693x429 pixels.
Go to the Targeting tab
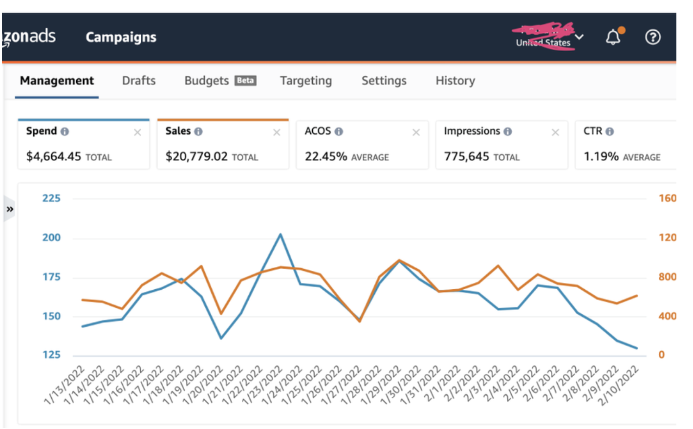306,81
